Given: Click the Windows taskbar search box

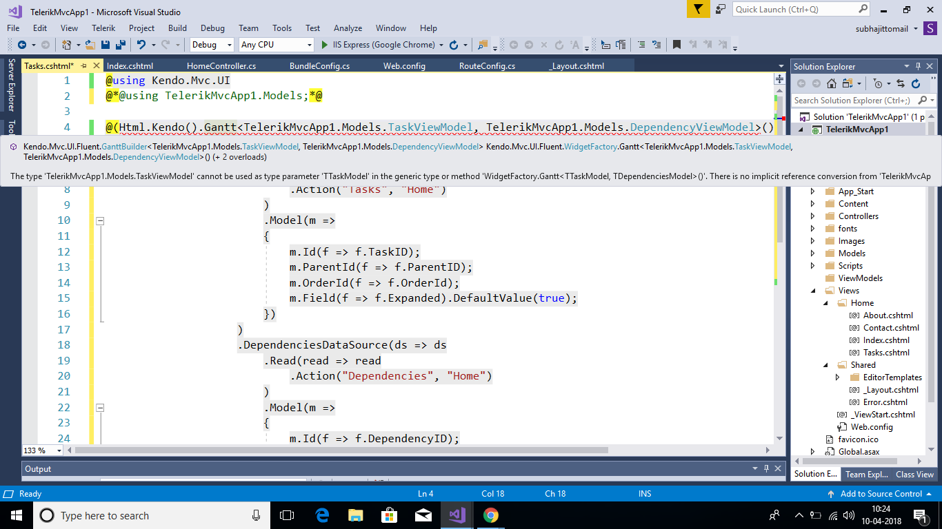Looking at the screenshot, I should tap(152, 515).
